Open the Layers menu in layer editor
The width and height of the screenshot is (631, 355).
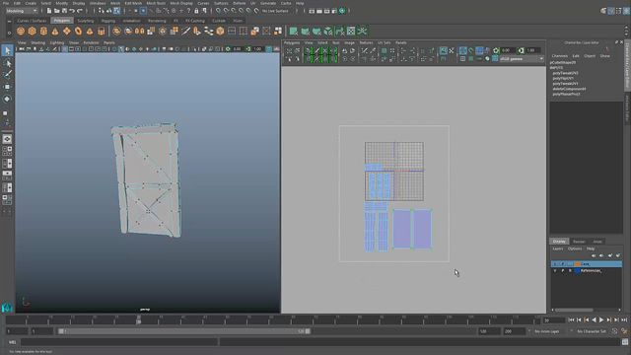(558, 248)
